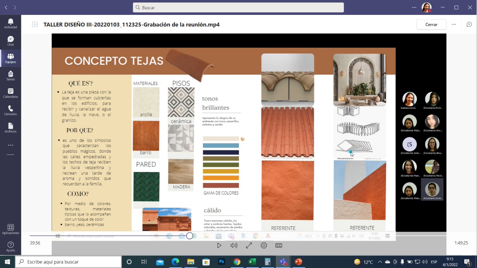Click the video progress slider handle

tap(190, 236)
